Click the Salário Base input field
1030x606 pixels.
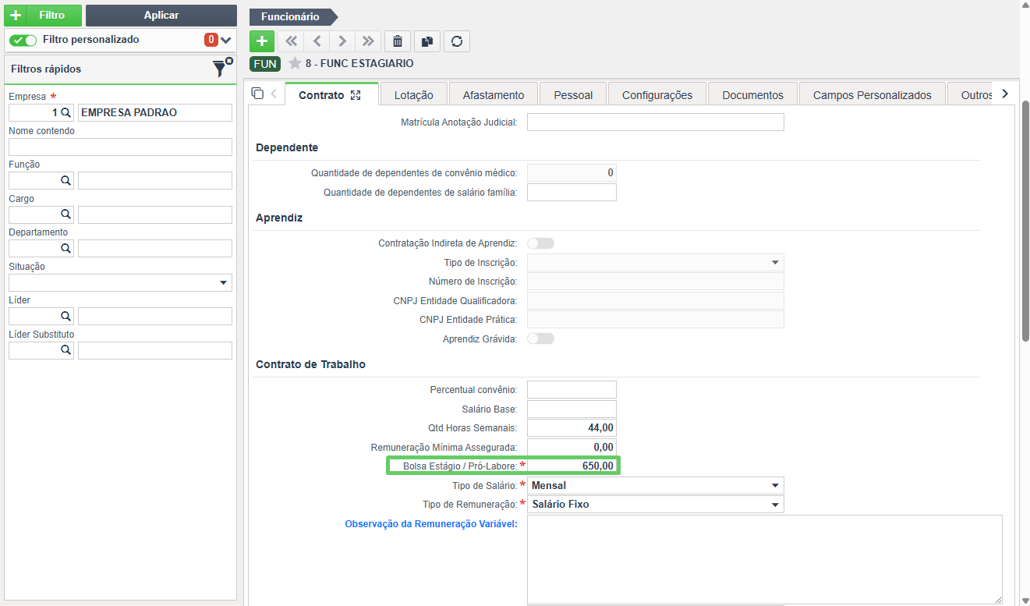(x=572, y=408)
